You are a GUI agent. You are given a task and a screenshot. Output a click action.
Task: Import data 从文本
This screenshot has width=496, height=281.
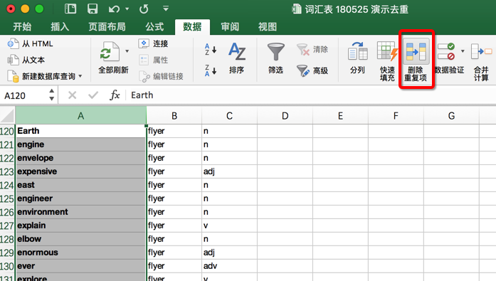tap(26, 60)
